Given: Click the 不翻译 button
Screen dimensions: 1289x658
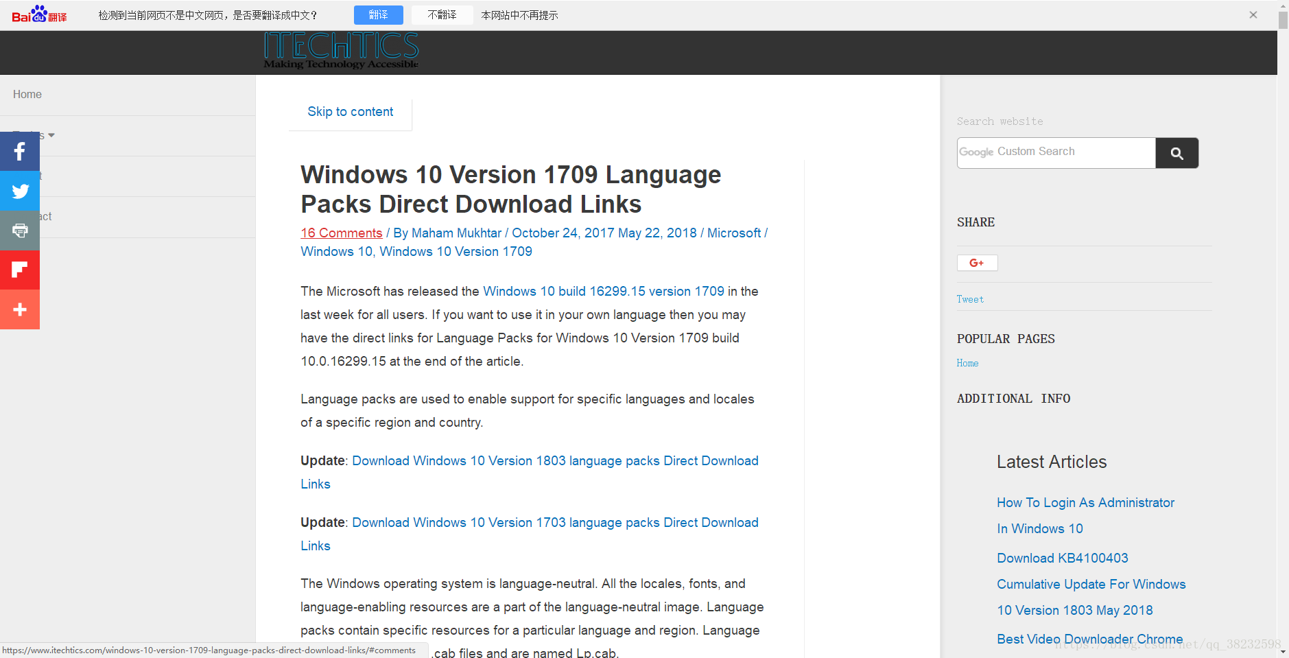Looking at the screenshot, I should (442, 15).
